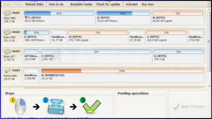This screenshot has height=119, width=212.
Task: Click the disk list scrollbar down arrow
Action: click(209, 86)
